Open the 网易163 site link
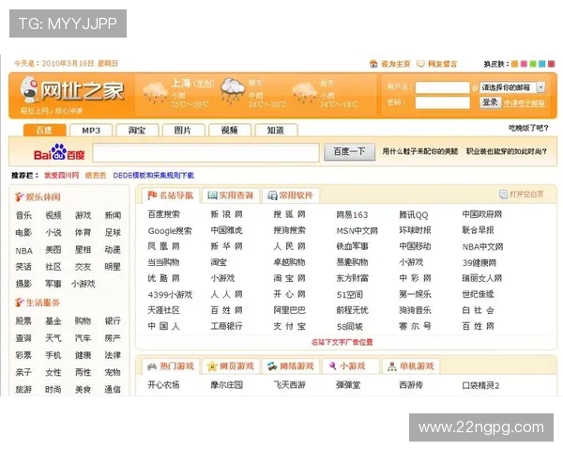This screenshot has height=451, width=563. 352,215
